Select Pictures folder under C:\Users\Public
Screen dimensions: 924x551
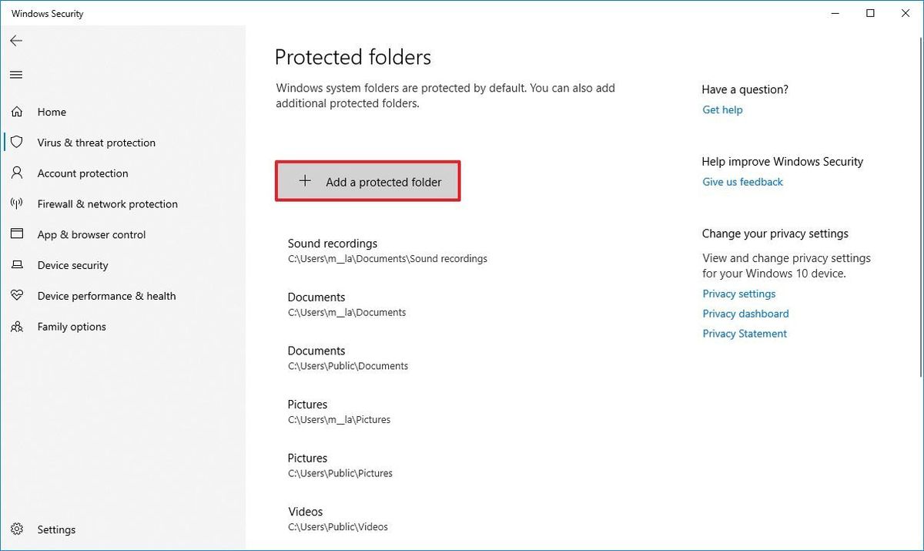(x=340, y=465)
